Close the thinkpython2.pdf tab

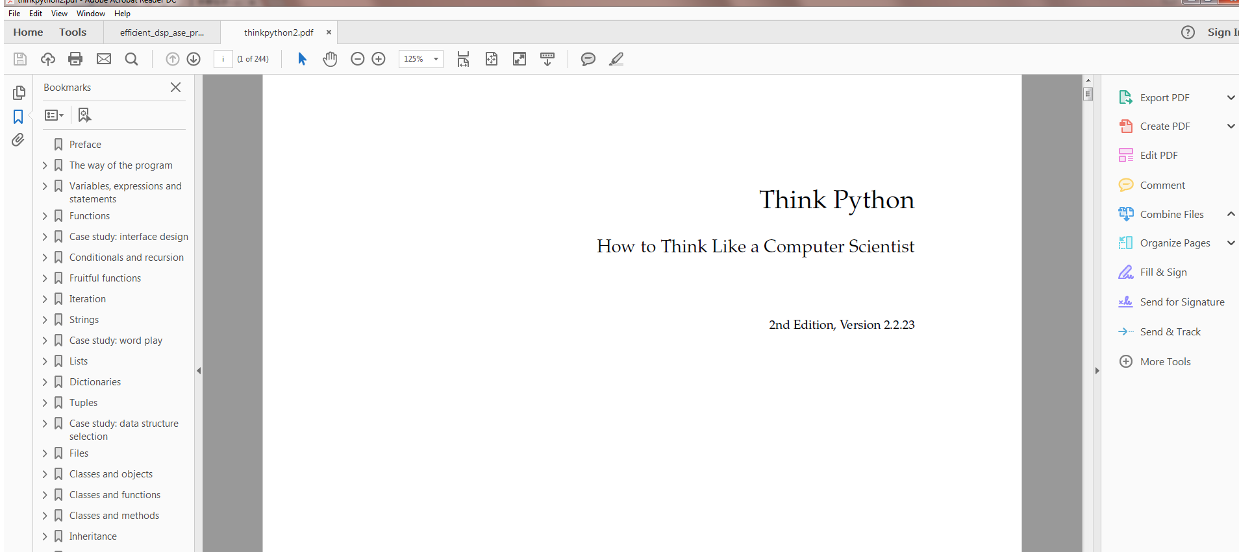[329, 32]
